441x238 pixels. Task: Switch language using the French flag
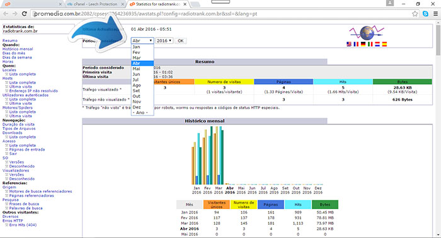tap(356, 44)
